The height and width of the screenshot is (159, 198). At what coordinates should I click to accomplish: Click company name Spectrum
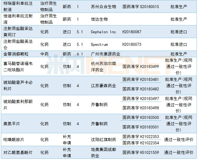click(99, 45)
